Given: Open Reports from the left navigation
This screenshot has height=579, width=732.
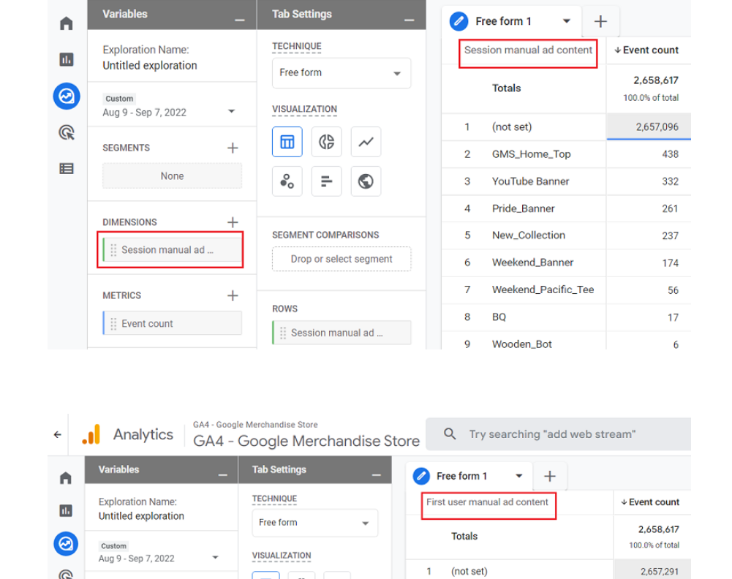Looking at the screenshot, I should (x=66, y=59).
